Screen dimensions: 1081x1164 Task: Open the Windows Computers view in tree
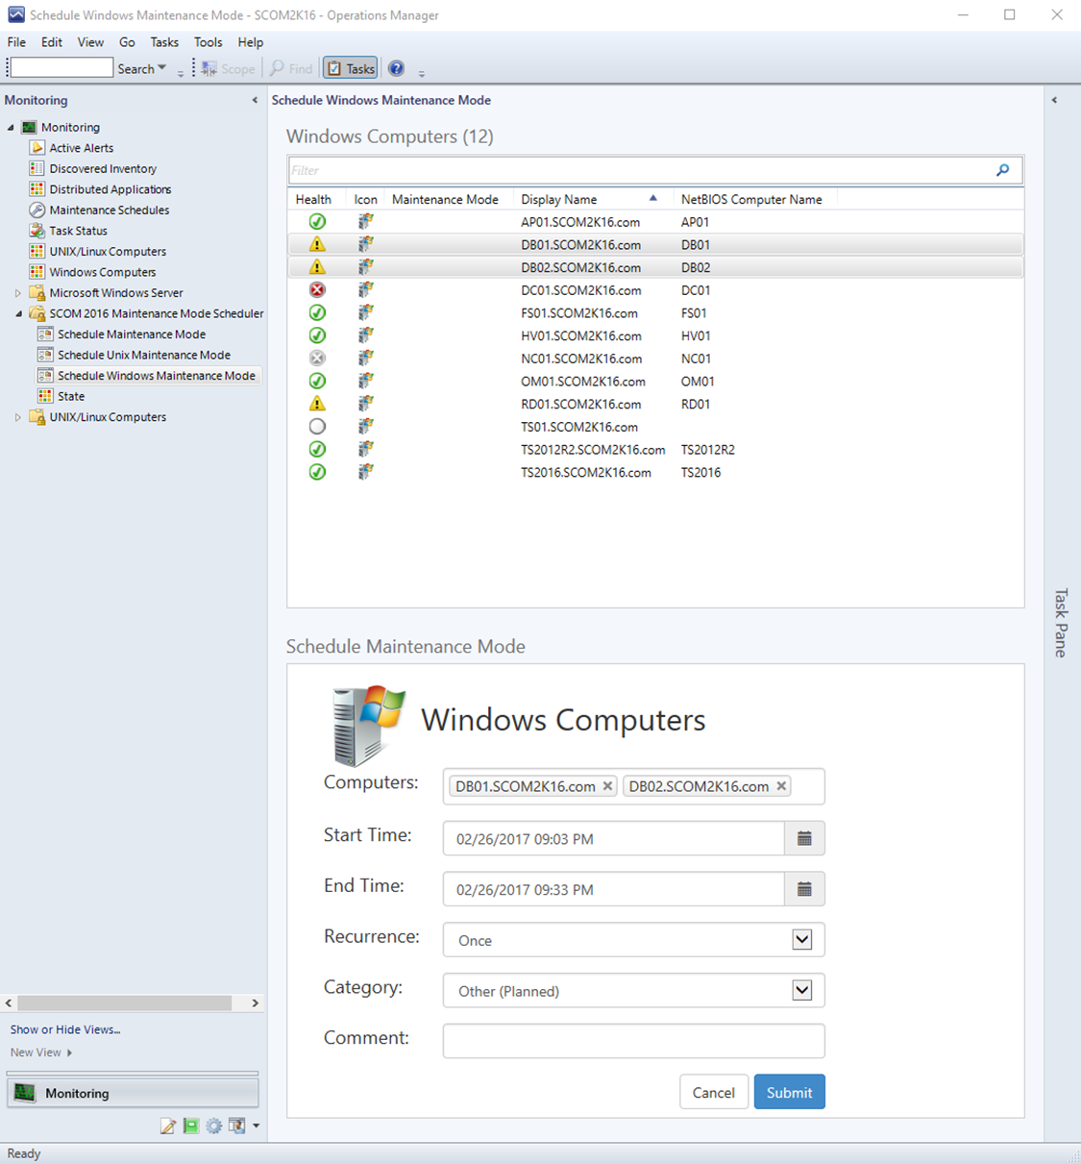[102, 272]
